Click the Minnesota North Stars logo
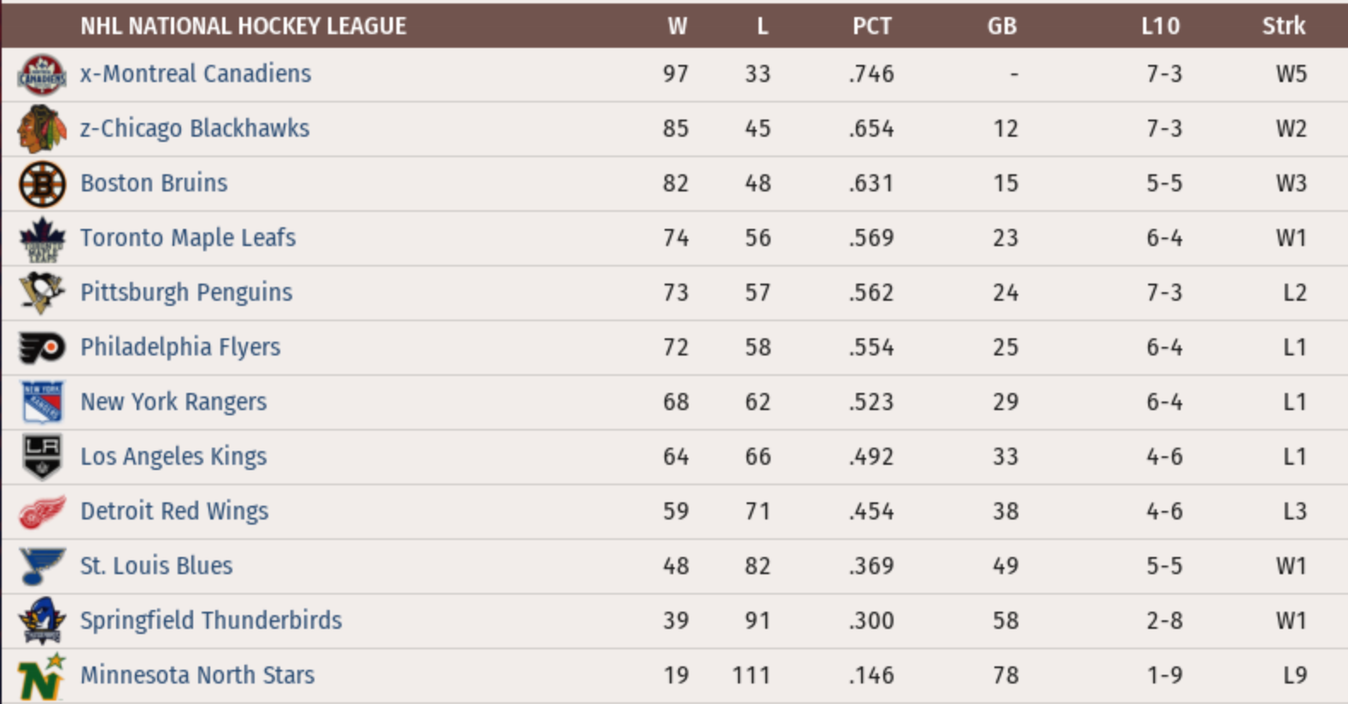Image resolution: width=1348 pixels, height=704 pixels. pyautogui.click(x=42, y=676)
